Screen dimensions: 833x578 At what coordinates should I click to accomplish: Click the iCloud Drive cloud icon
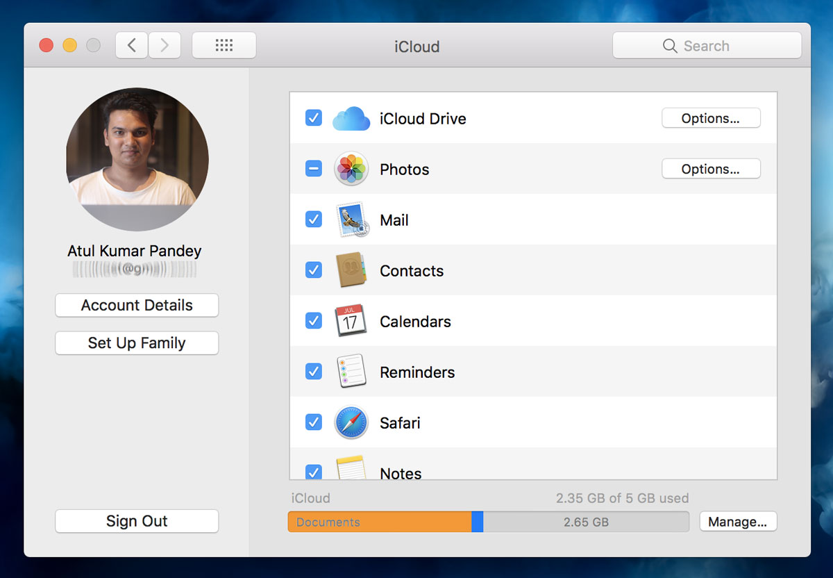tap(351, 119)
